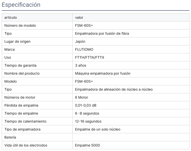
Task: Select the 12-16 segundos heating time
Action: (88, 121)
